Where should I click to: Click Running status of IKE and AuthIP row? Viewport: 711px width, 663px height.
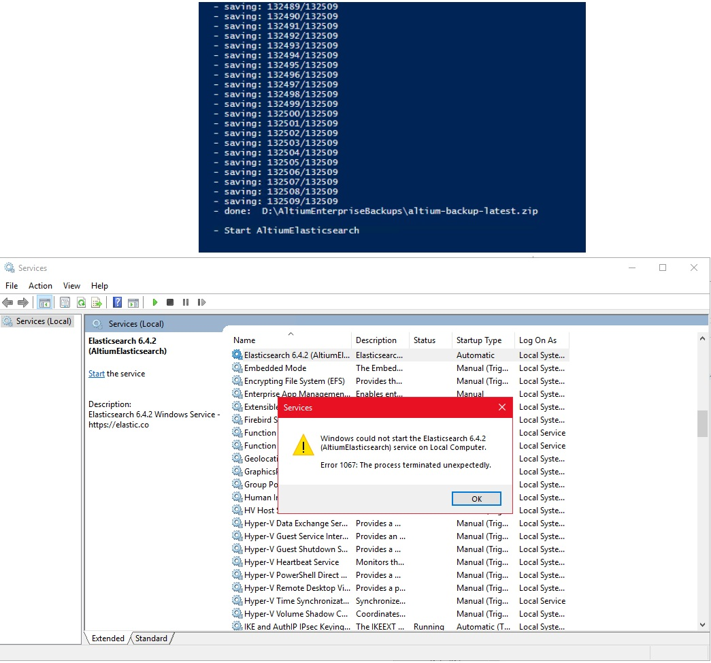click(x=429, y=627)
